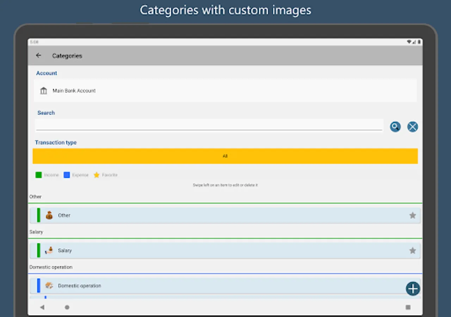Click the blue Expense legend swatch

click(x=67, y=175)
